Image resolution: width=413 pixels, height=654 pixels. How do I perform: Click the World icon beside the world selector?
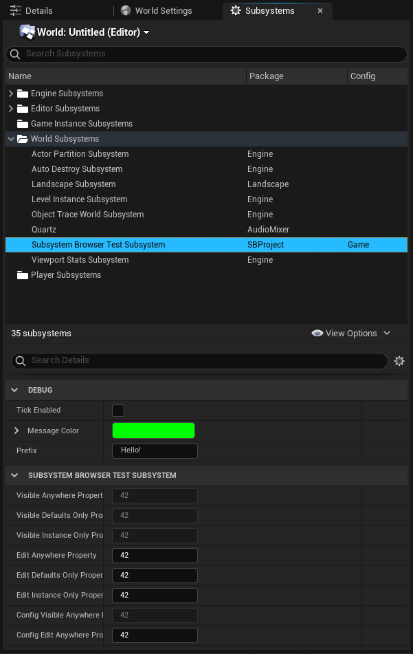pos(27,32)
